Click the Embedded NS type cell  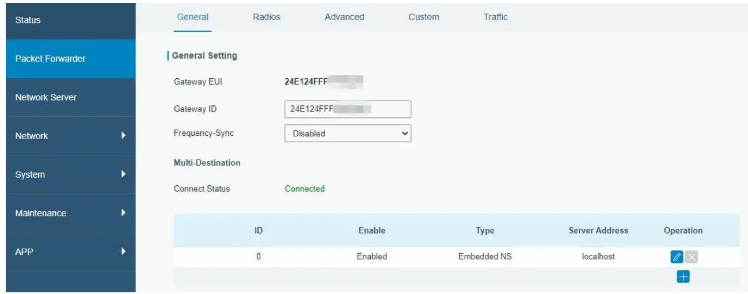[485, 257]
